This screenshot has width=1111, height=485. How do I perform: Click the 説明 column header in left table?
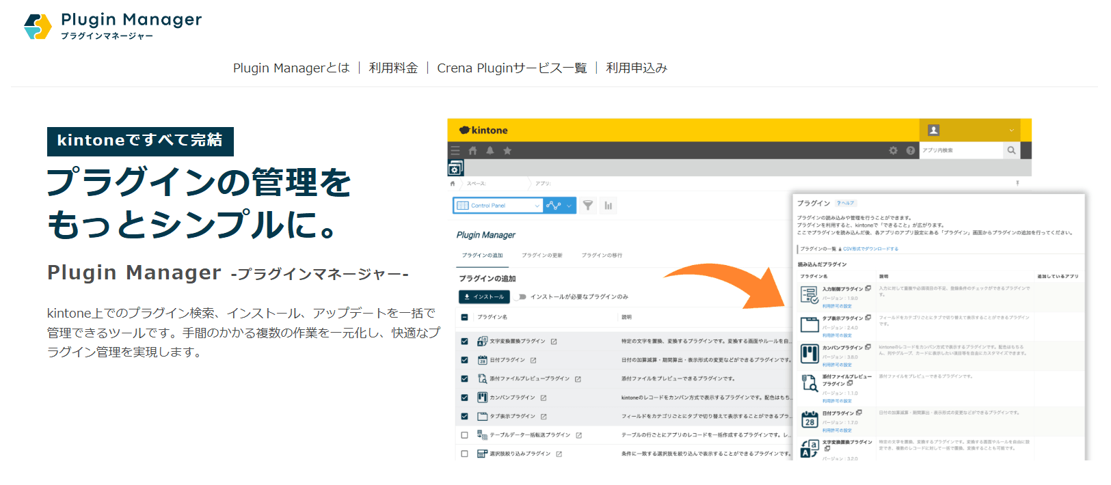tap(627, 317)
